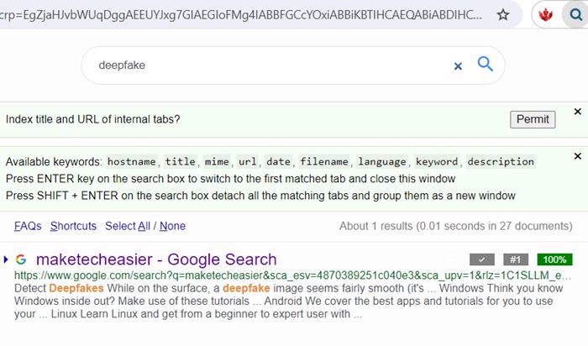This screenshot has width=588, height=346.
Task: Click the 100% match score badge
Action: click(x=554, y=259)
